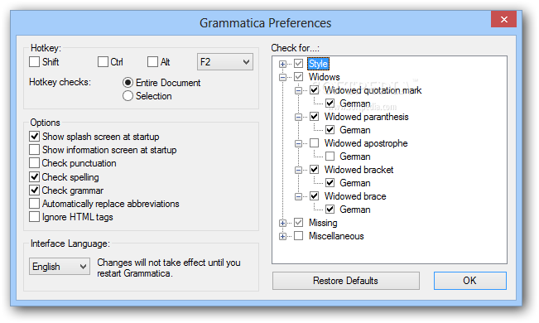Open the F2 hotkey dropdown
The image size is (539, 323).
pos(225,62)
